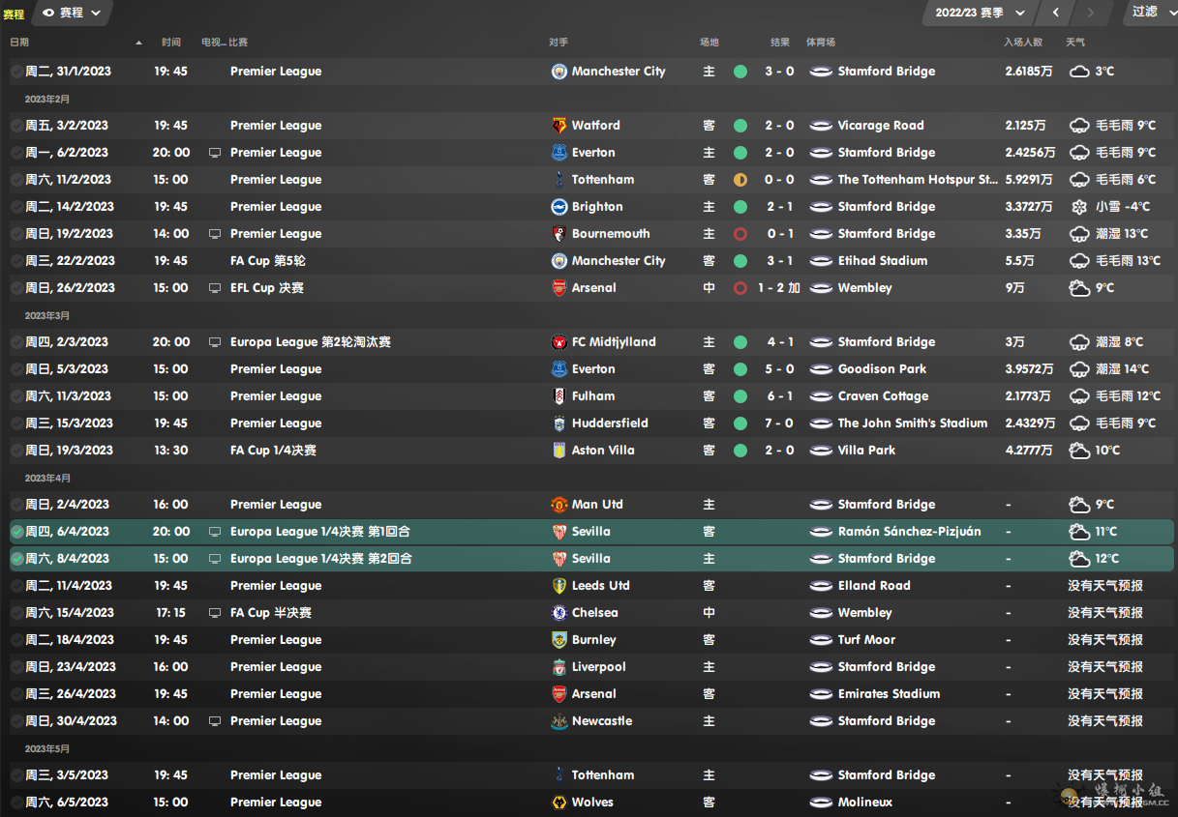Image resolution: width=1178 pixels, height=817 pixels.
Task: Click the Manchester City crest on 31/1/2023 row
Action: pos(559,72)
